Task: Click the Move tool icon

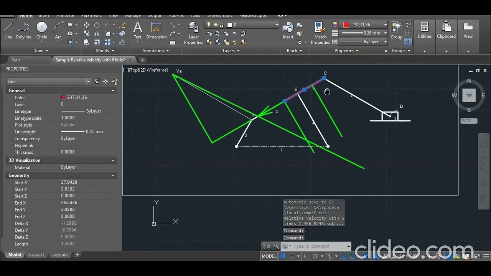Action: click(x=87, y=25)
